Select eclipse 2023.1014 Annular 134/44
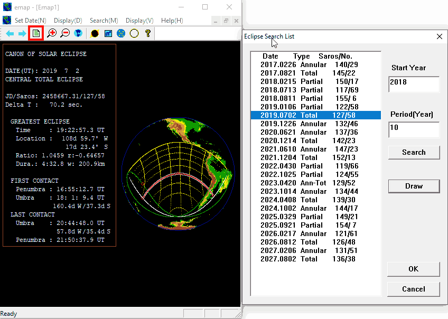Viewport: 448px width, 319px height. click(x=316, y=191)
